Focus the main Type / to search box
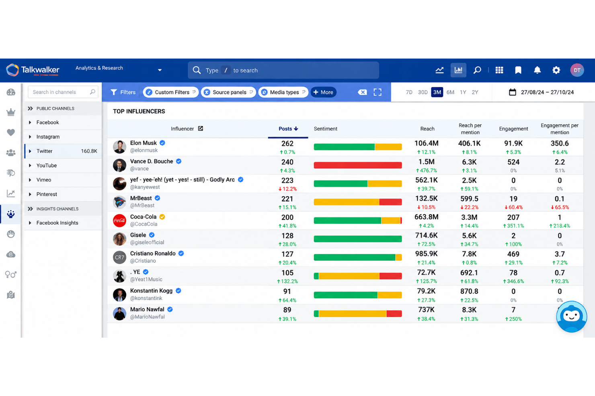 pos(283,70)
